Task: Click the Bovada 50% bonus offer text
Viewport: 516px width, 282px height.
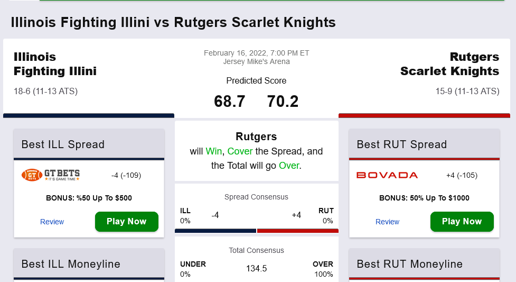Action: click(x=424, y=198)
